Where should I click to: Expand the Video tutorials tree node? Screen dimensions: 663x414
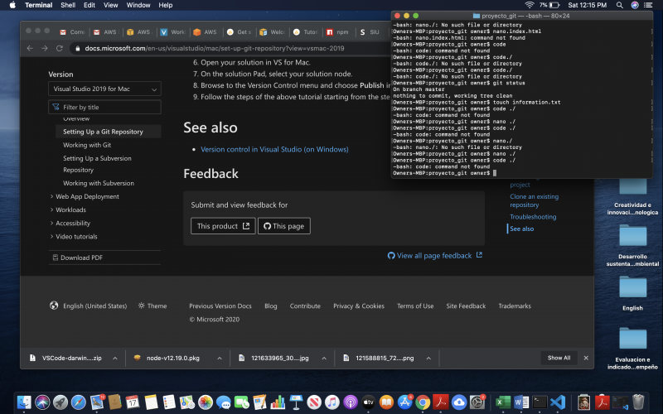pos(51,236)
